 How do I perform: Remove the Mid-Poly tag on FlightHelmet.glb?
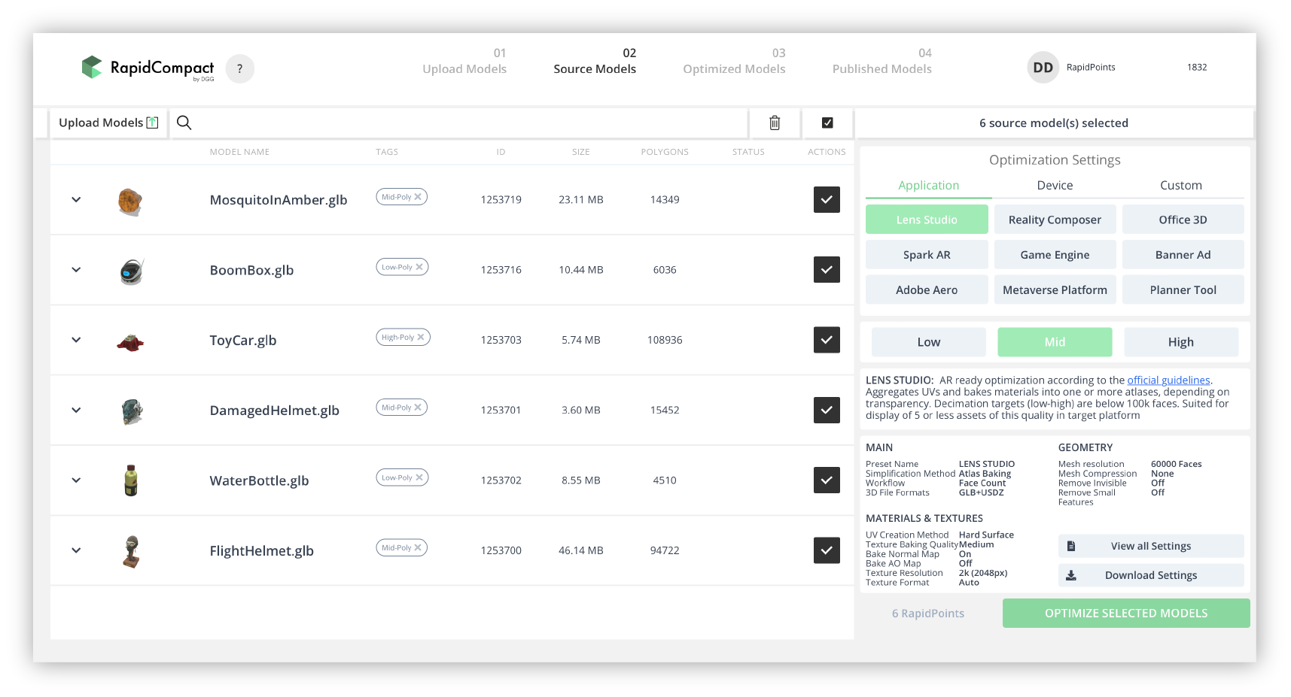click(x=418, y=547)
